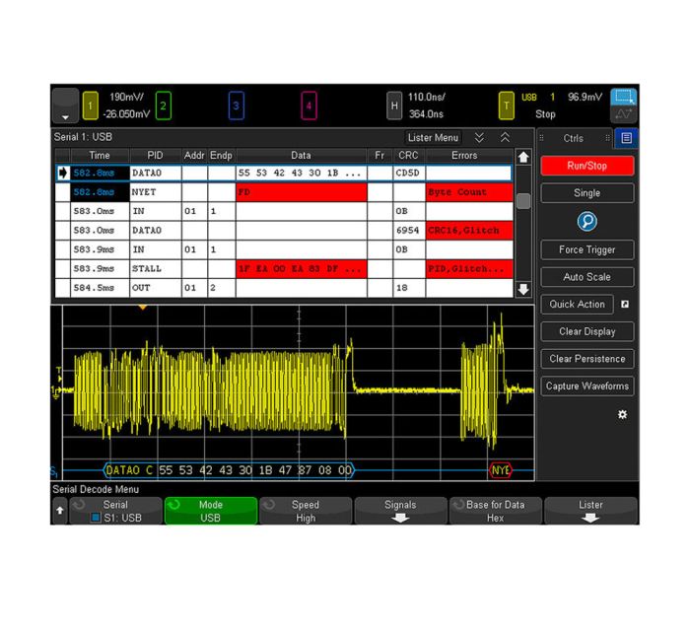Select the DATA0 row at 582.8ms

click(284, 173)
